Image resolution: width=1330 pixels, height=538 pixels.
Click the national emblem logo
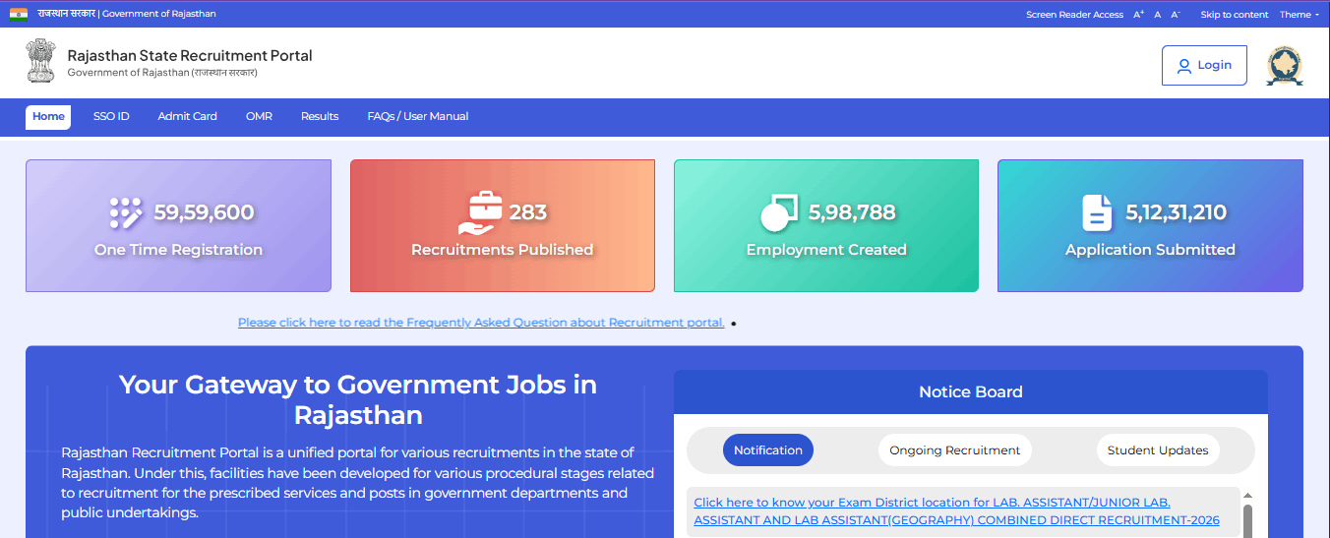point(41,62)
